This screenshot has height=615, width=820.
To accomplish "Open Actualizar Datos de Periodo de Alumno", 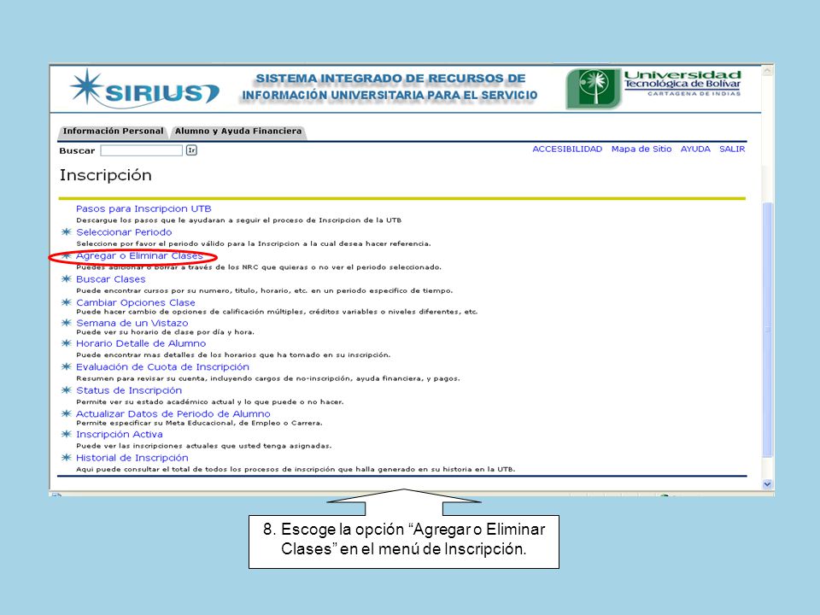I will [173, 413].
